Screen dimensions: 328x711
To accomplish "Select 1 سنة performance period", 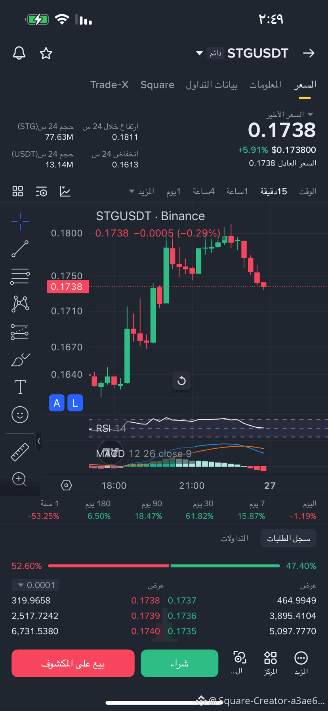I will click(x=44, y=510).
